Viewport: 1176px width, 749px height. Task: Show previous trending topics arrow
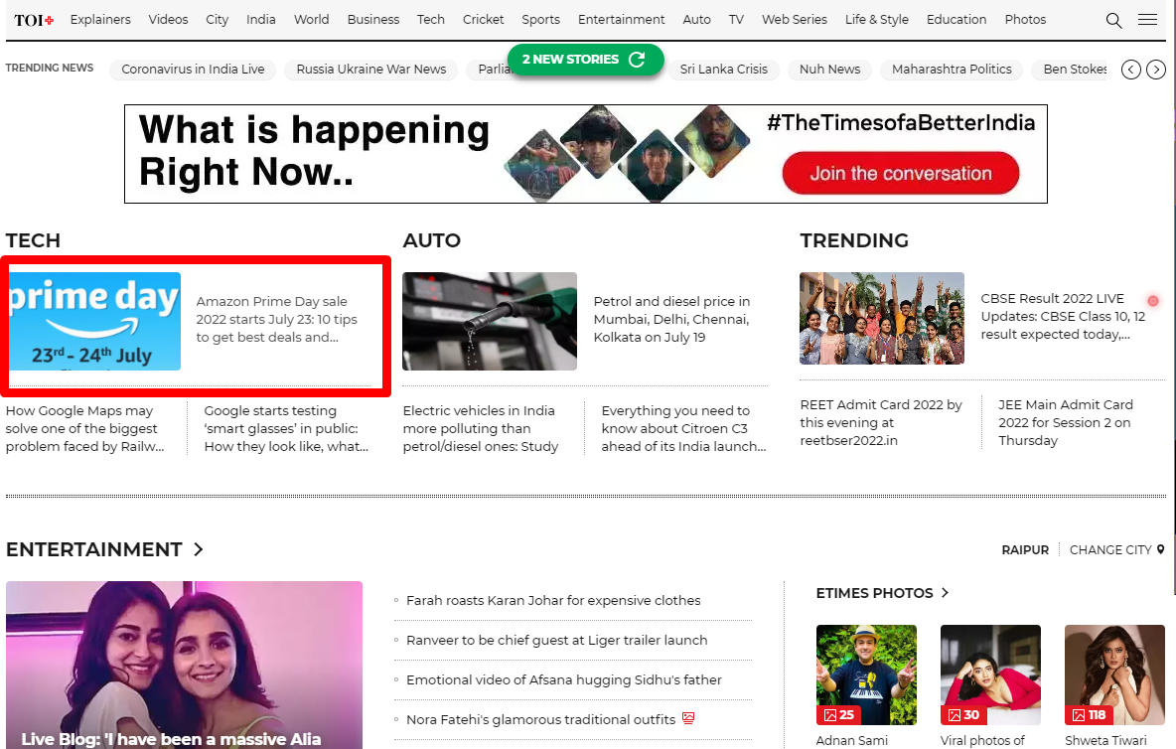(x=1131, y=70)
